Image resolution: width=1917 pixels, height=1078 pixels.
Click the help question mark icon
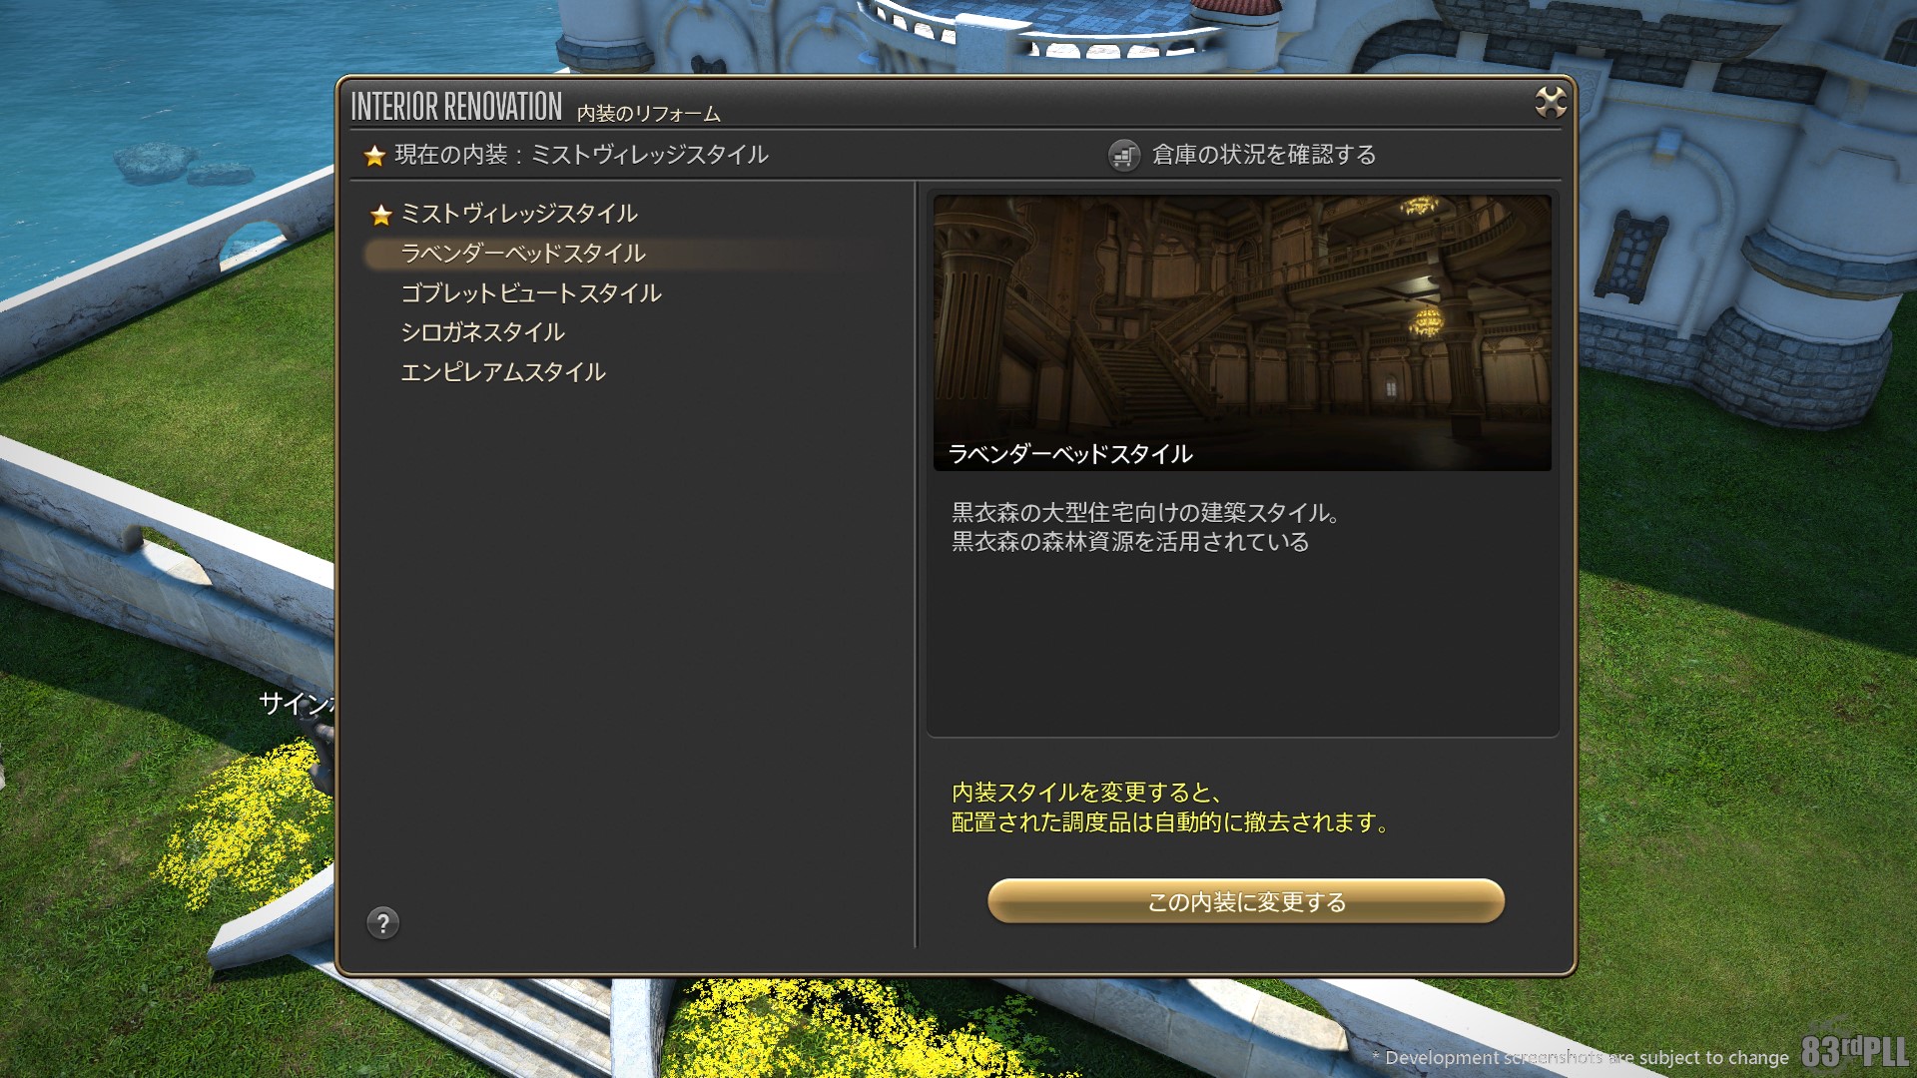(382, 923)
